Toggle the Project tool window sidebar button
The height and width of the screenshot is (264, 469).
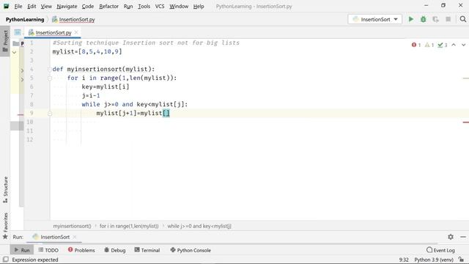click(5, 41)
